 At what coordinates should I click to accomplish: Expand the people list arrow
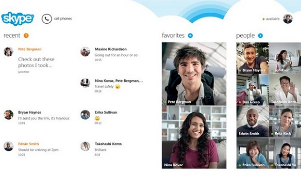pyautogui.click(x=260, y=35)
